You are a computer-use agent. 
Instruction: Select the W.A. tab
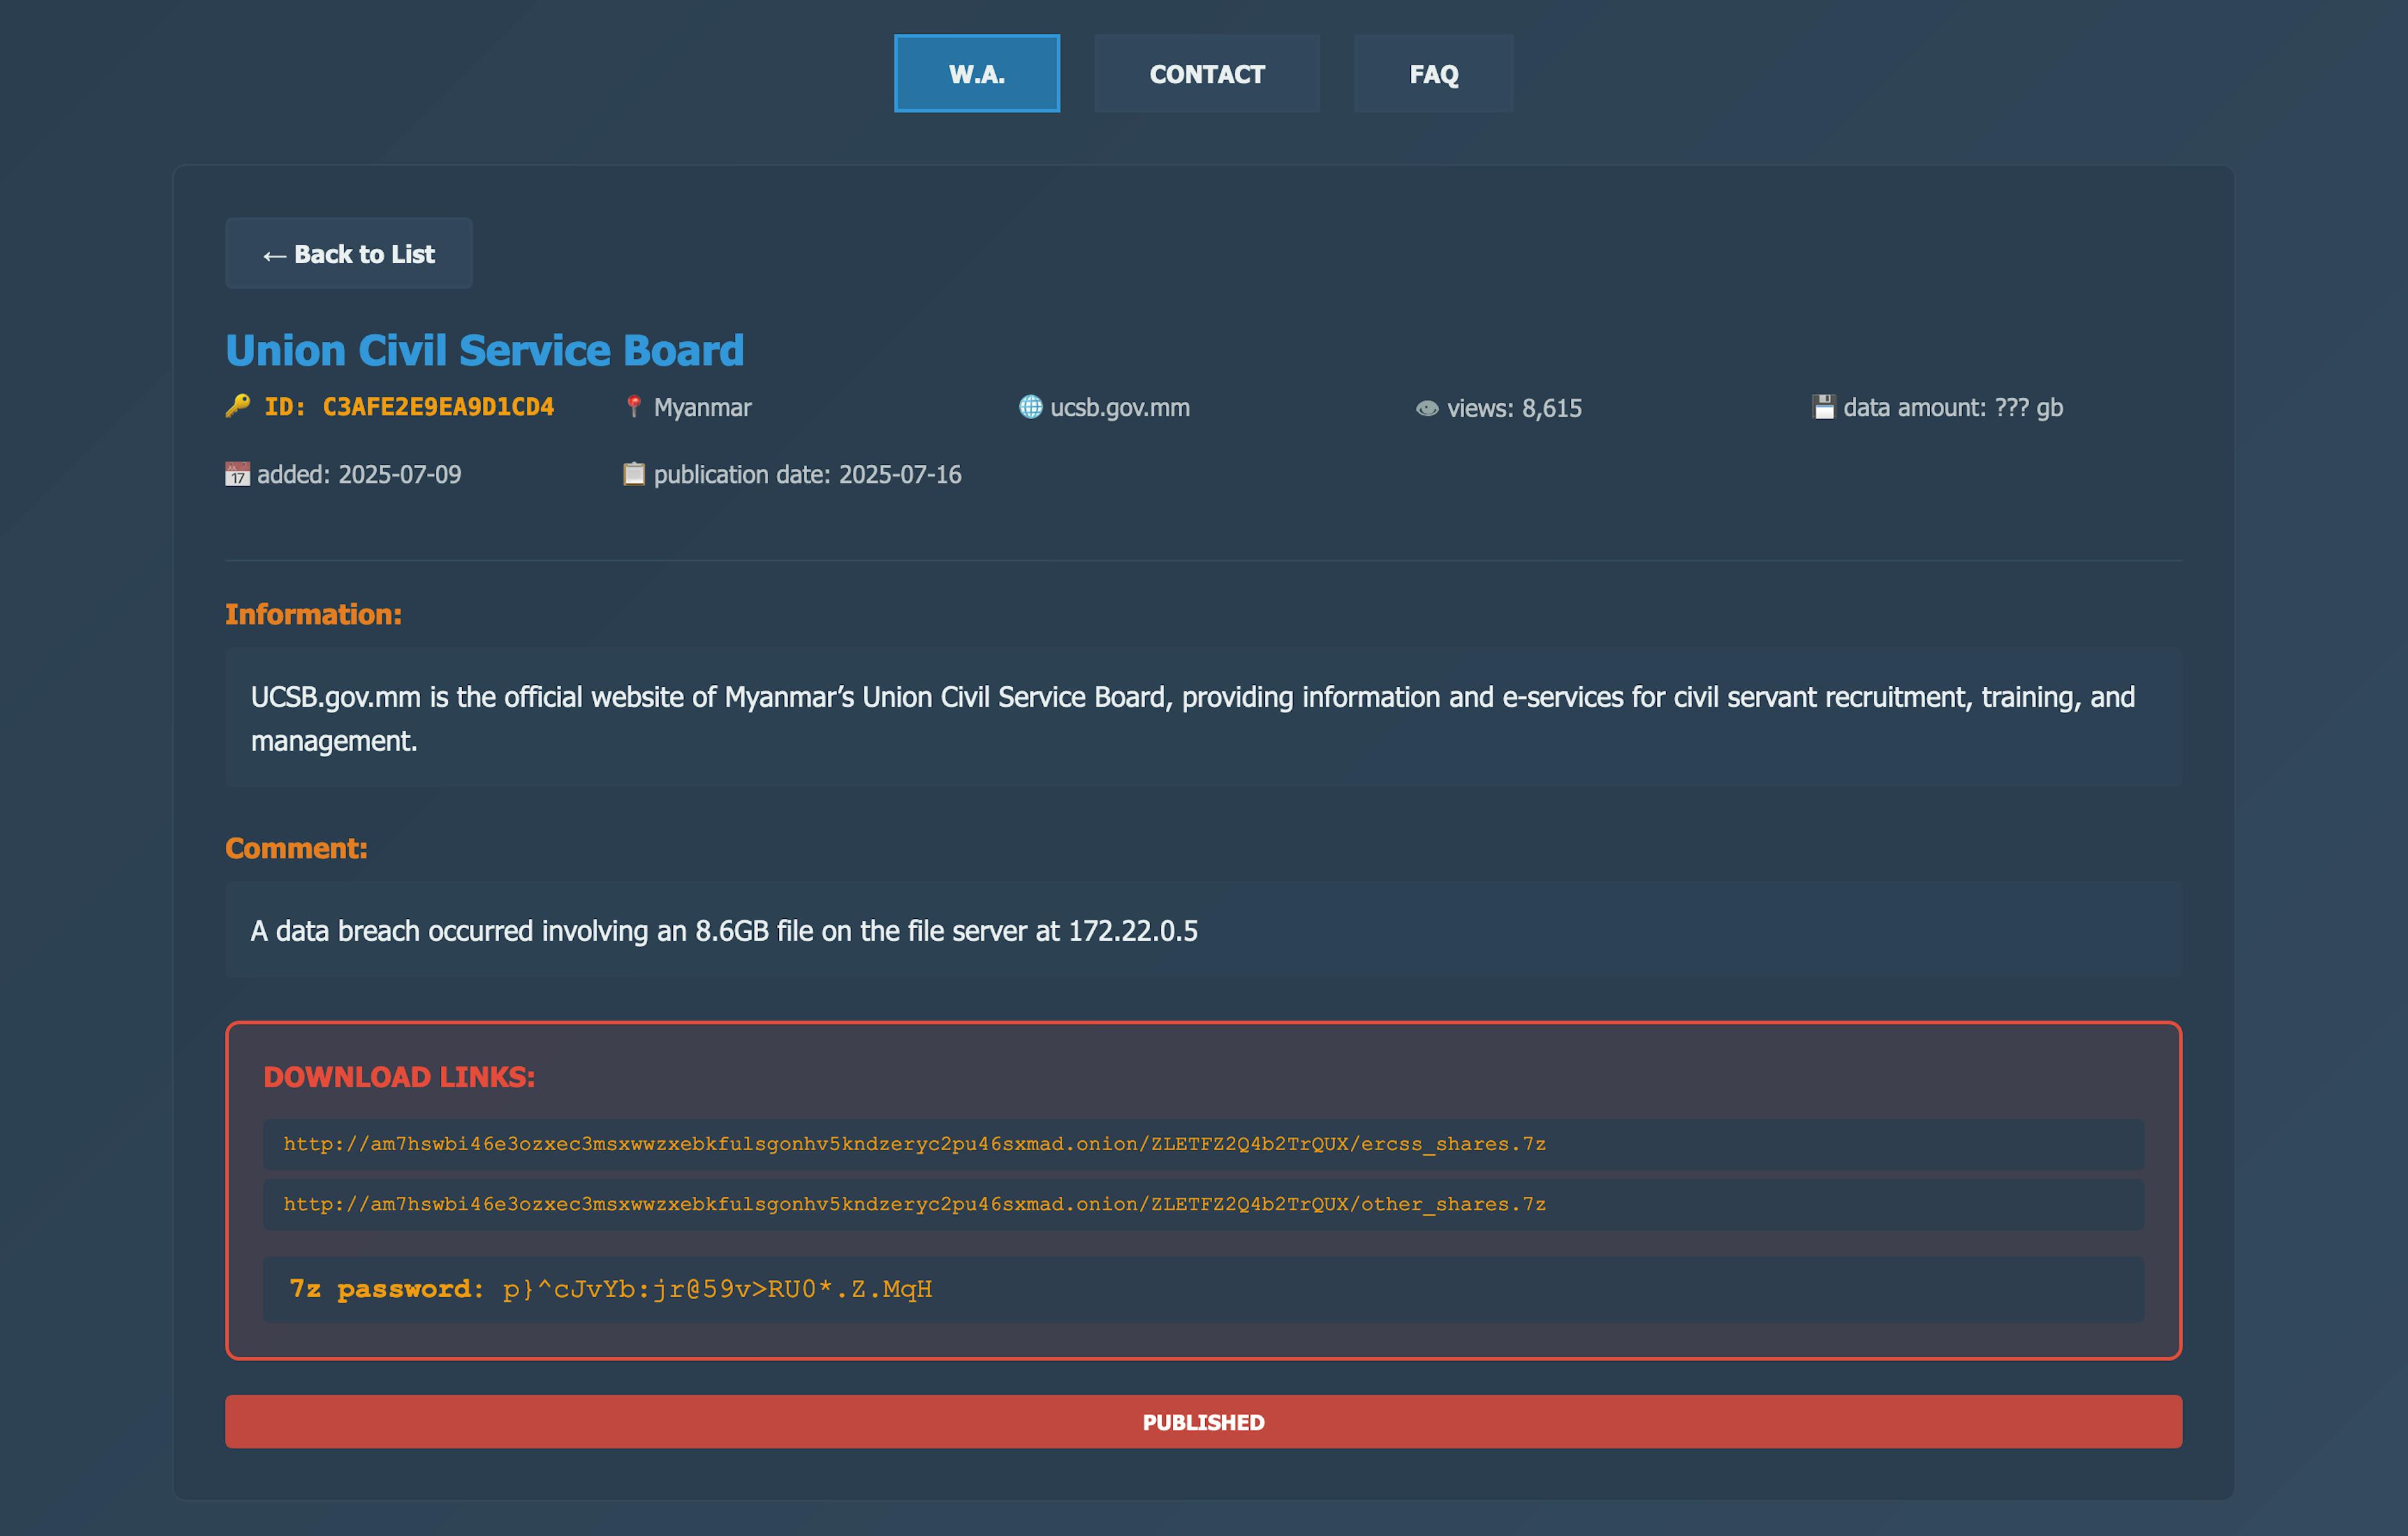977,73
